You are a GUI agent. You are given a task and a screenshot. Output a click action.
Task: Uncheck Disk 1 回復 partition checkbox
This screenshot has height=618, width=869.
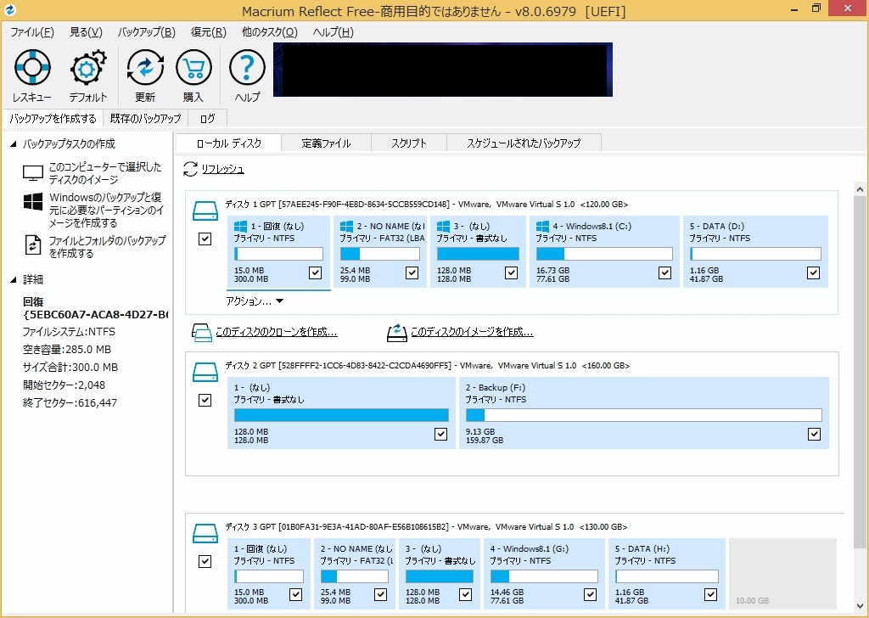pos(316,272)
